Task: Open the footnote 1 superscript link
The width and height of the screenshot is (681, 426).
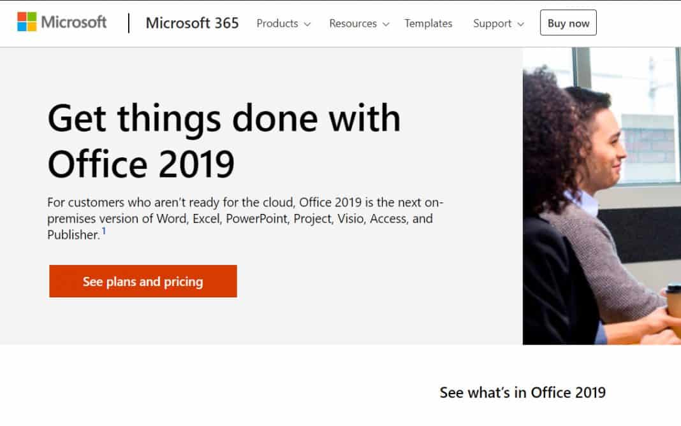Action: click(105, 231)
